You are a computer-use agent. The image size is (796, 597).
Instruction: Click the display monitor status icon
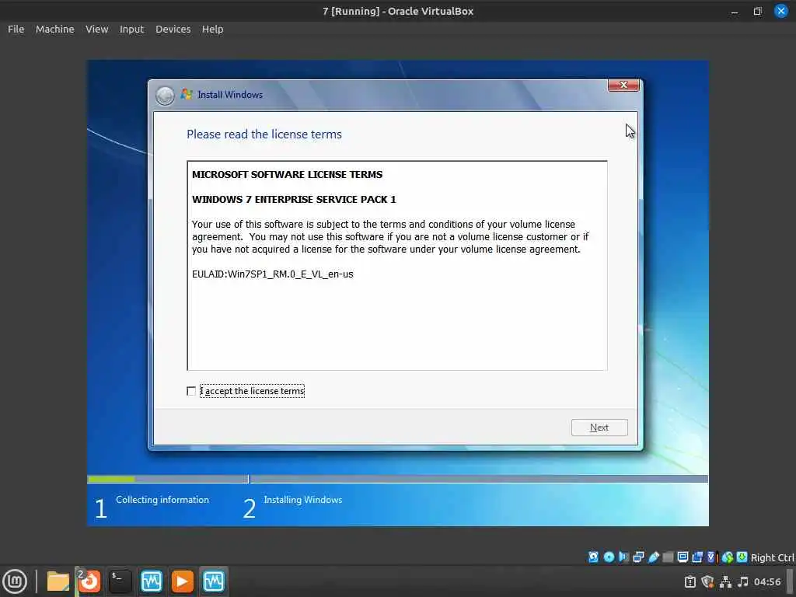click(683, 557)
